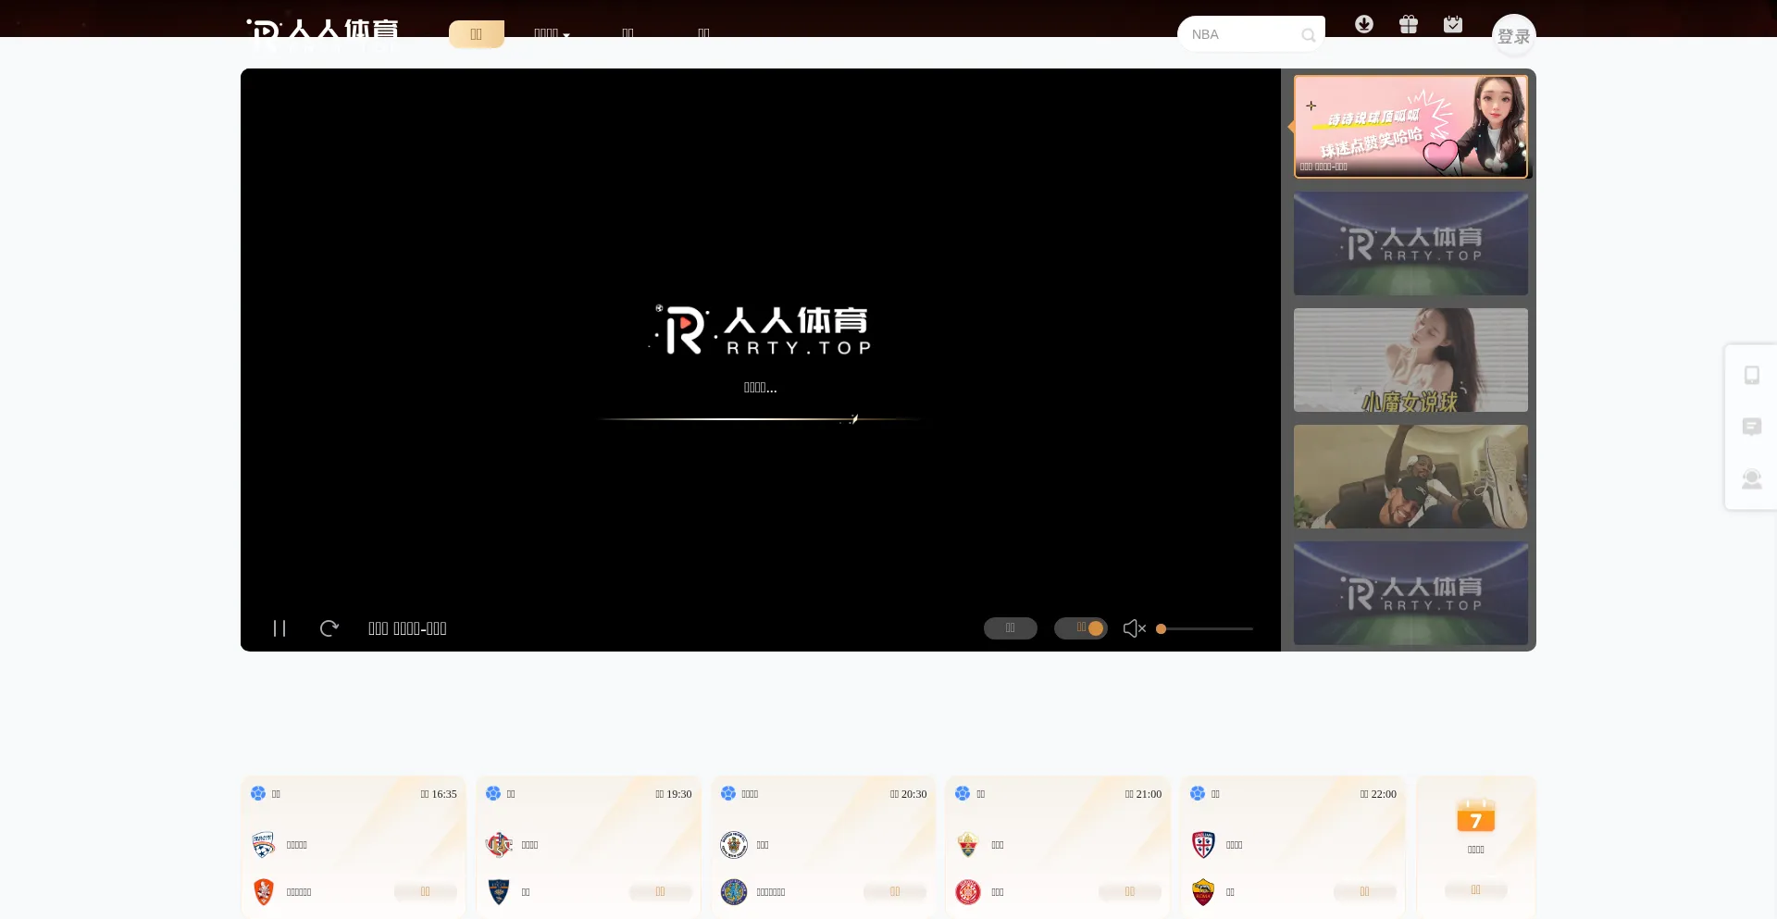Click the calendar check-in icon in header
The height and width of the screenshot is (919, 1777).
(1453, 24)
